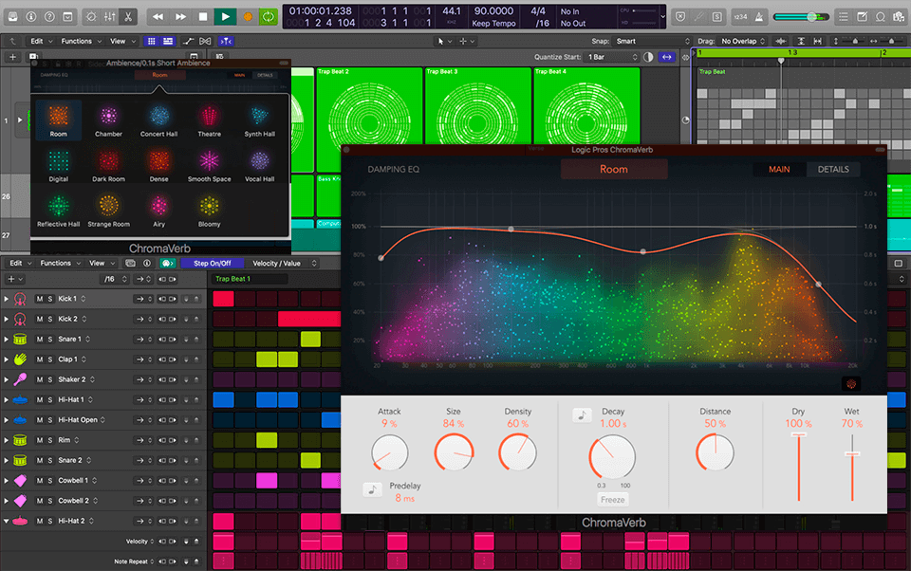Solo the Rim row
The image size is (911, 571).
[50, 440]
